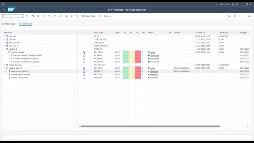Image resolution: width=254 pixels, height=143 pixels.
Task: Sort by the Tech. name column header
Action: [x=98, y=33]
